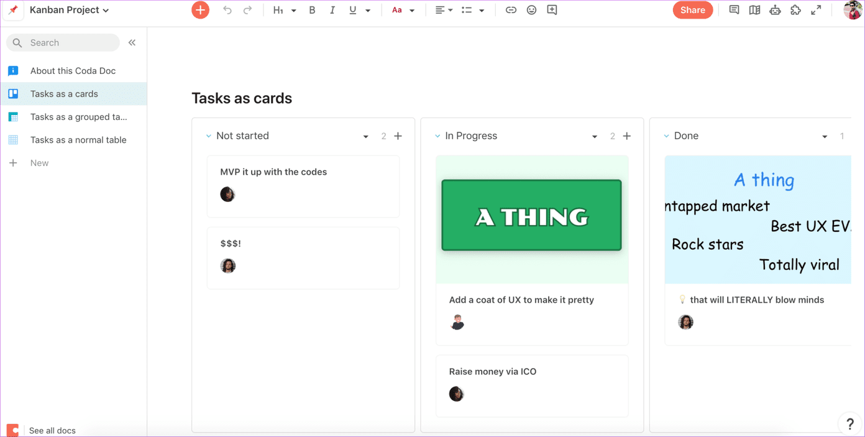Click the blue A thing word-cloud image
Screen dimensions: 865x437
(758, 219)
